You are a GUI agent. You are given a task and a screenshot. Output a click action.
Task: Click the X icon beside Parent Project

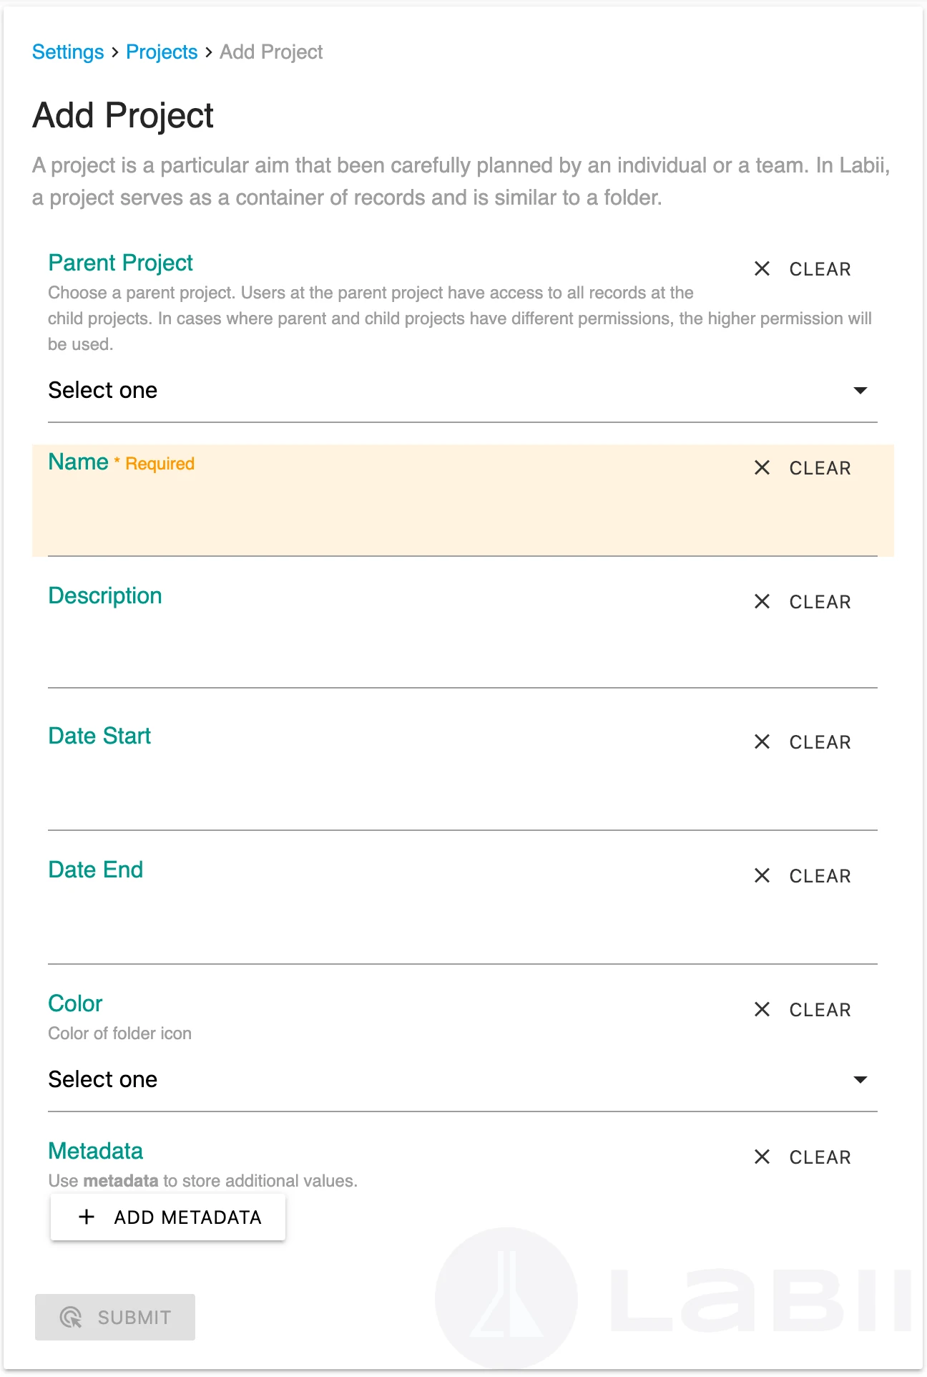[x=762, y=268]
